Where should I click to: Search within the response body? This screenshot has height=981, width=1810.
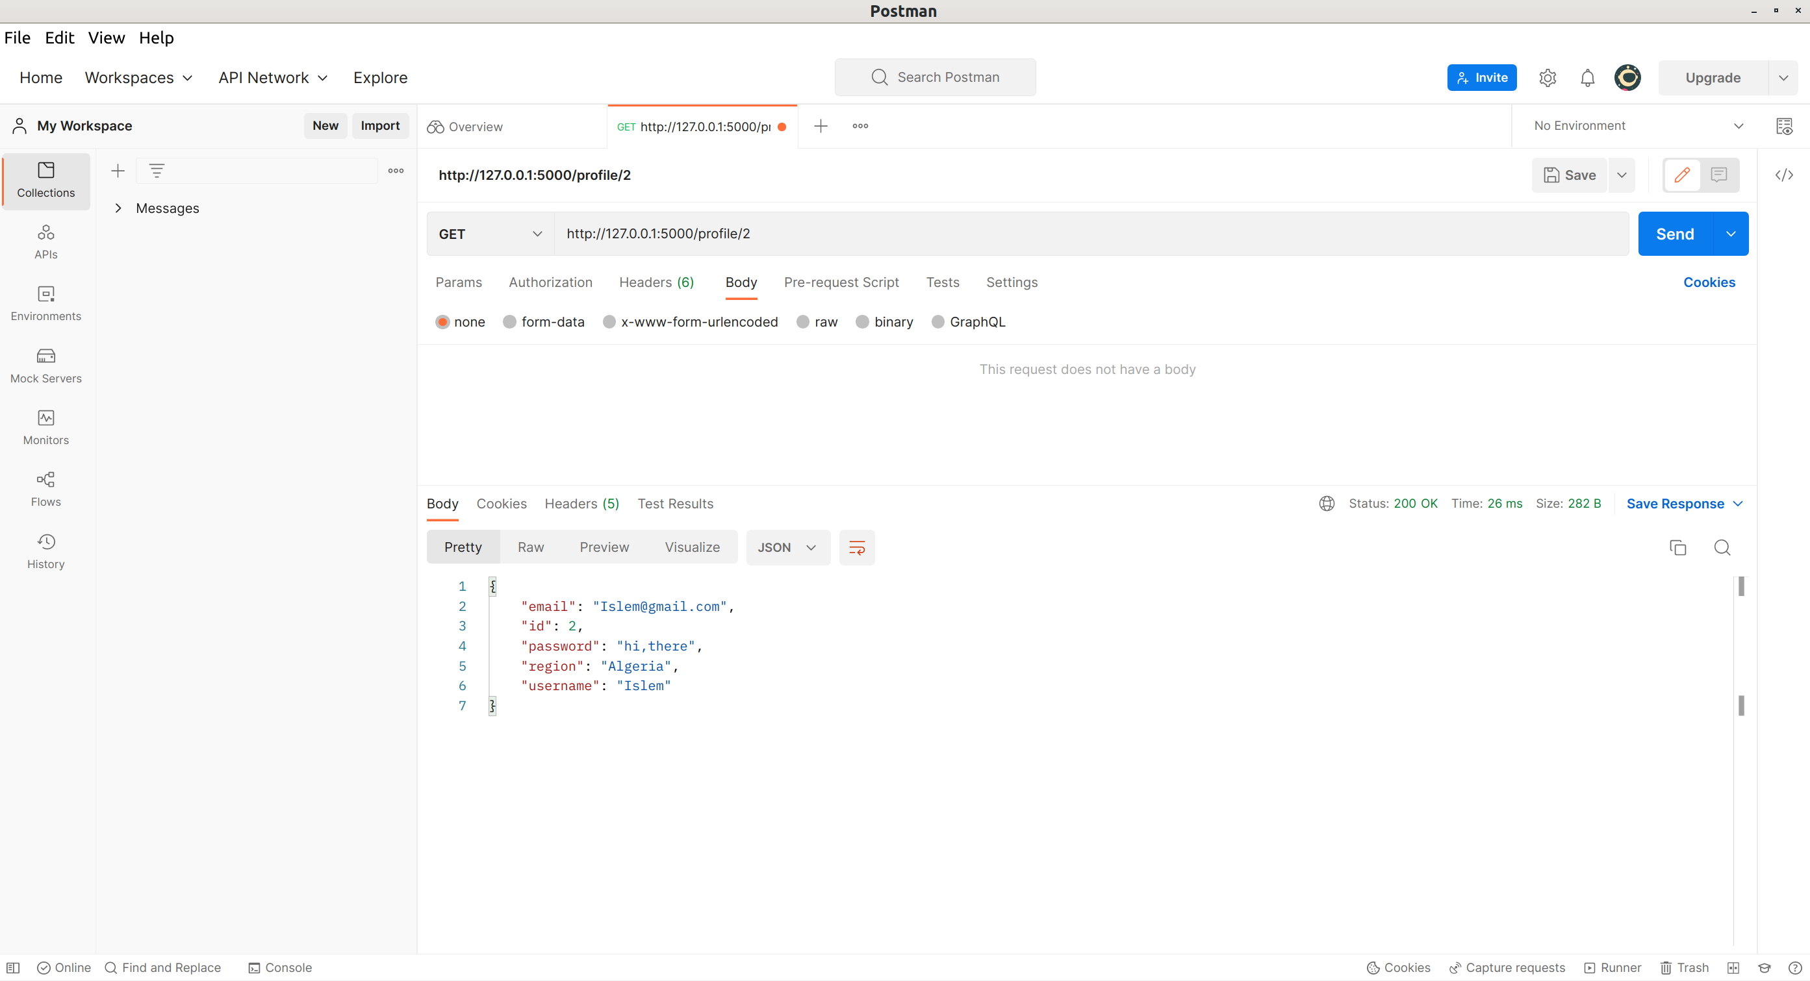[x=1722, y=547]
